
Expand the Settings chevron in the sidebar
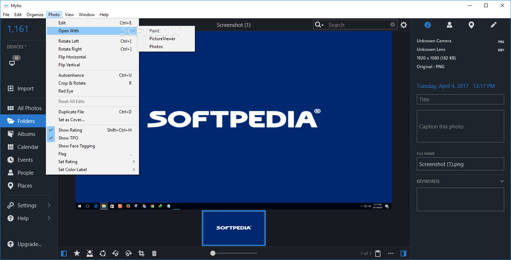tap(49, 205)
